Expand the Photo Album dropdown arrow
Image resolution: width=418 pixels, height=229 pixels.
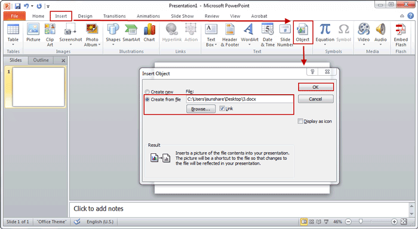[100, 45]
